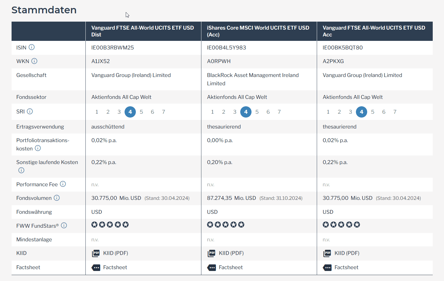Screen dimensions: 444x281
Task: Open the WKN info icon
Action: coord(34,61)
